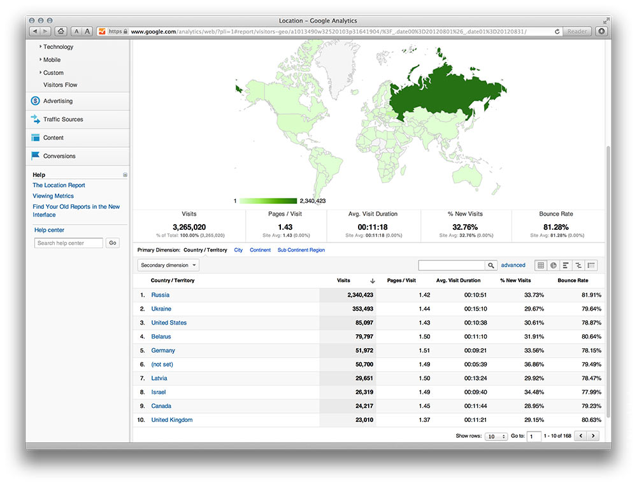637x485 pixels.
Task: Switch to percentage pie chart view
Action: tap(554, 265)
